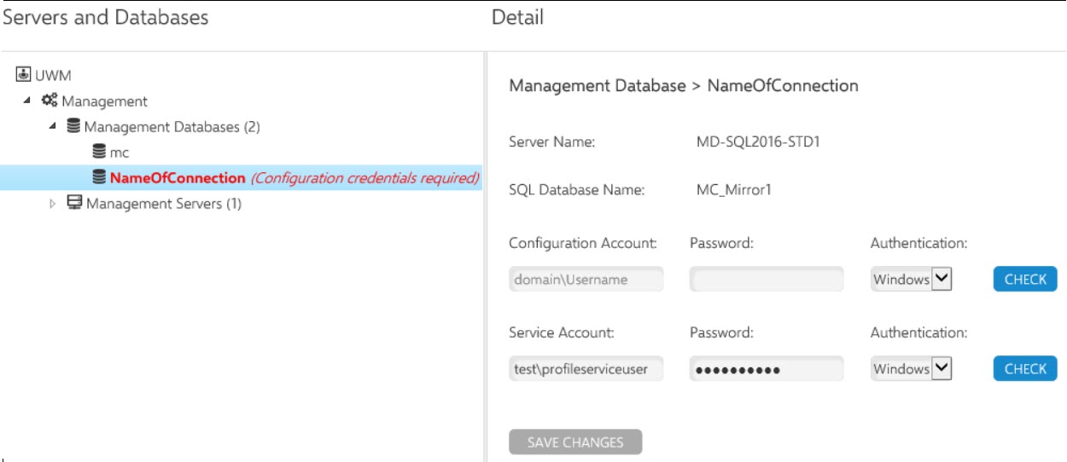This screenshot has width=1067, height=462.
Task: Click the Configuration Account password field
Action: point(766,280)
